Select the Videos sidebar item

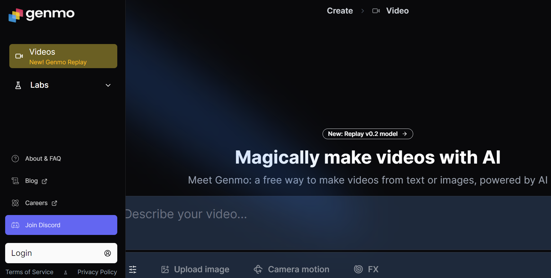63,56
